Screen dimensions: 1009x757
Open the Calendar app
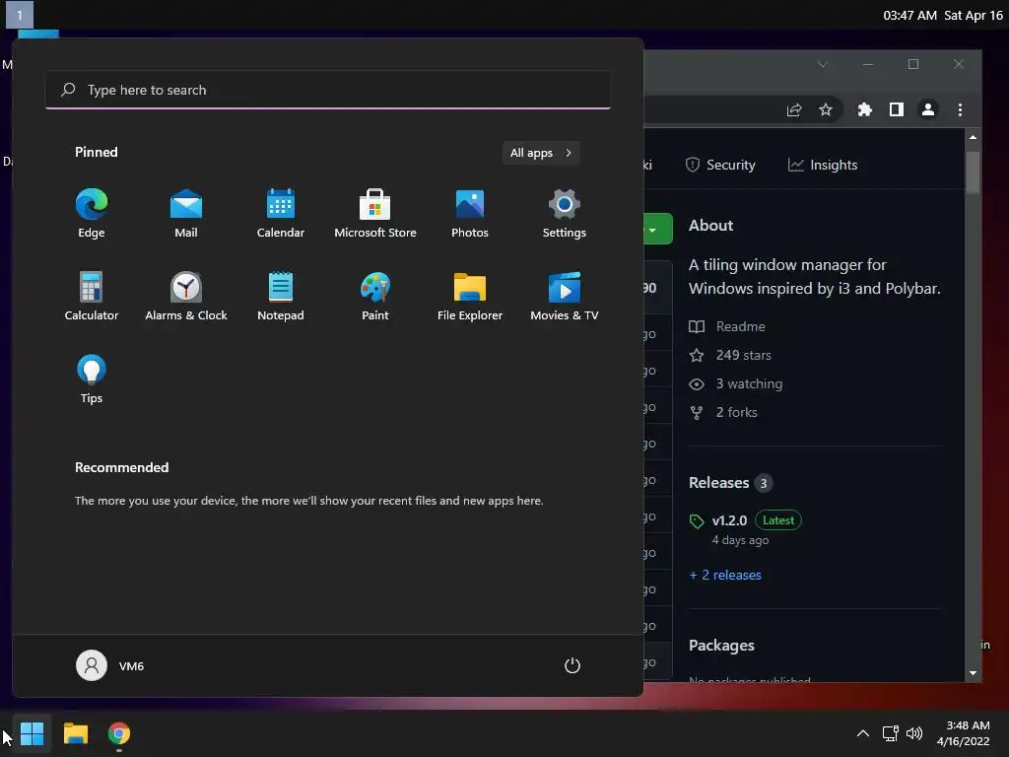[281, 214]
